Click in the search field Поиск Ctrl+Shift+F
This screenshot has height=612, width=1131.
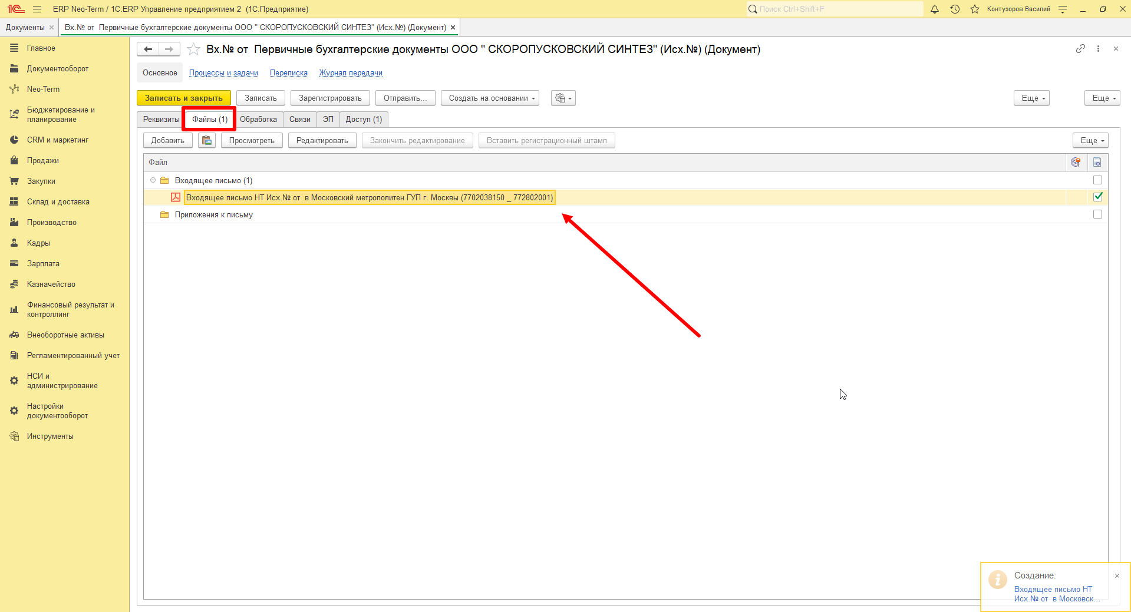(x=835, y=9)
